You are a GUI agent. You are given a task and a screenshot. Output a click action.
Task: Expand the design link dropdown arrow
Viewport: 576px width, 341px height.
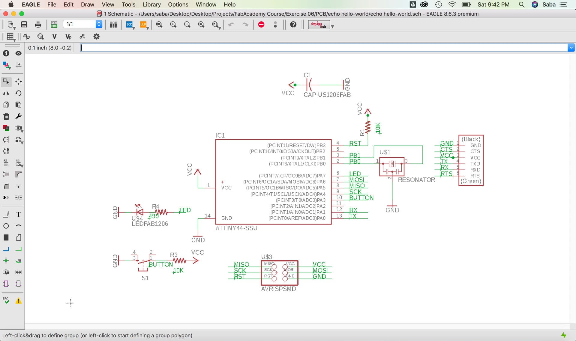coord(332,27)
